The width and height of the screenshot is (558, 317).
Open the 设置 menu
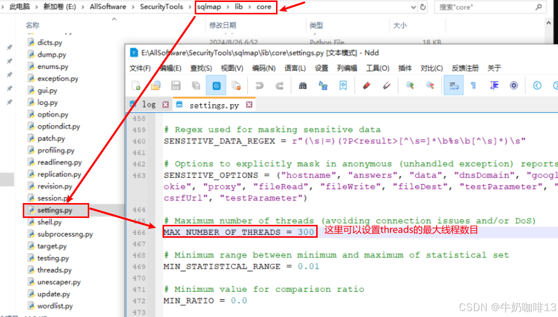click(321, 68)
